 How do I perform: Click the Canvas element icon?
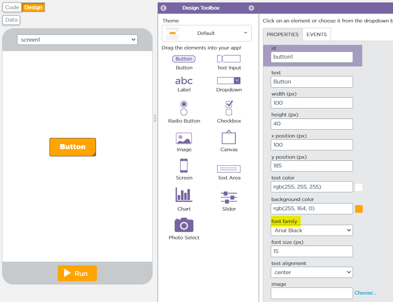(229, 137)
